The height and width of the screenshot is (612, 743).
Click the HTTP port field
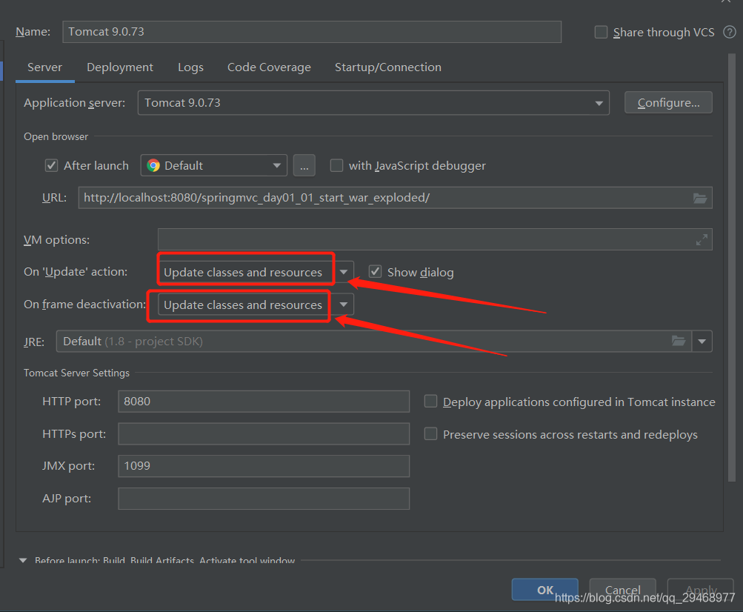click(x=264, y=402)
